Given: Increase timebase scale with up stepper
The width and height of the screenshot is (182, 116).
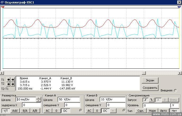Looking at the screenshot, I should point(39,98).
